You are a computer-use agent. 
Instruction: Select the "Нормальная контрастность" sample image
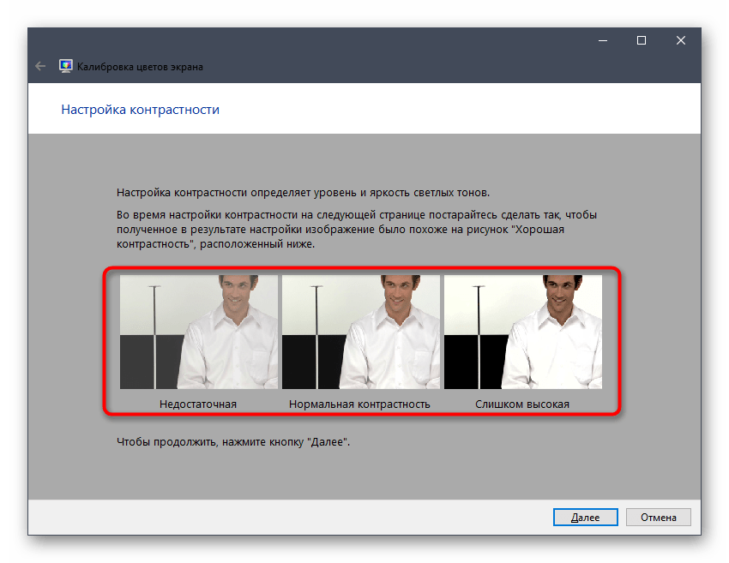(360, 332)
